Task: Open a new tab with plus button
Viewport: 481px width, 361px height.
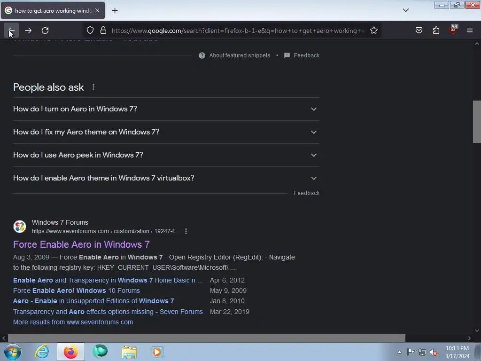Action: coord(115,11)
